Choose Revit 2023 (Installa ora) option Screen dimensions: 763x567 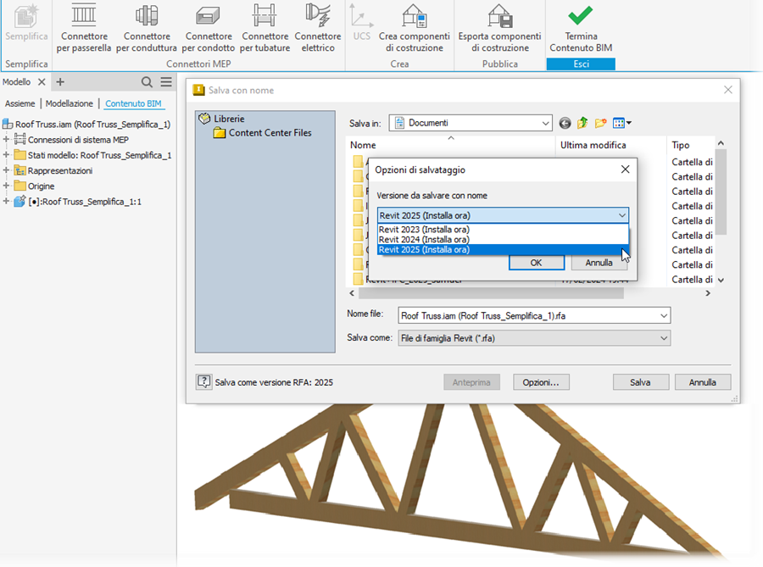tap(503, 229)
